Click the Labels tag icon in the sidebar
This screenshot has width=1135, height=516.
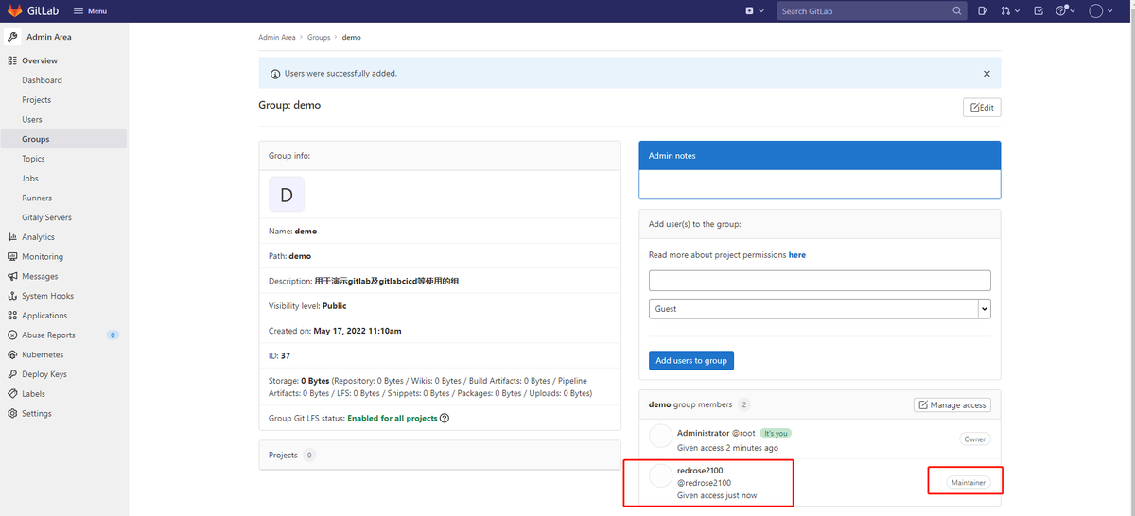coord(12,394)
